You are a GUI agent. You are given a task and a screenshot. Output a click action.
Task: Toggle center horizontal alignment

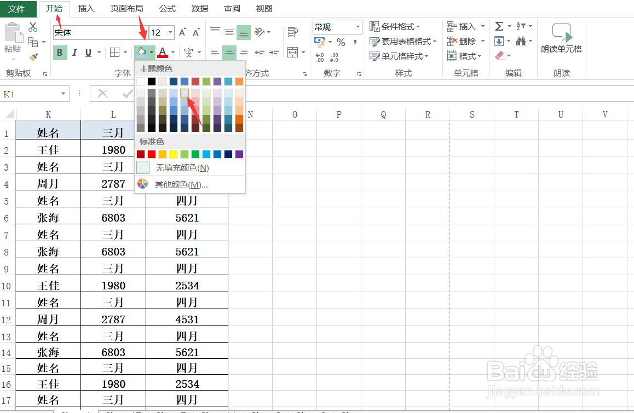click(229, 53)
